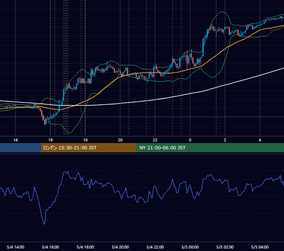Click the 4 hour label on price chart axis
The image size is (284, 251).
[x=260, y=140]
